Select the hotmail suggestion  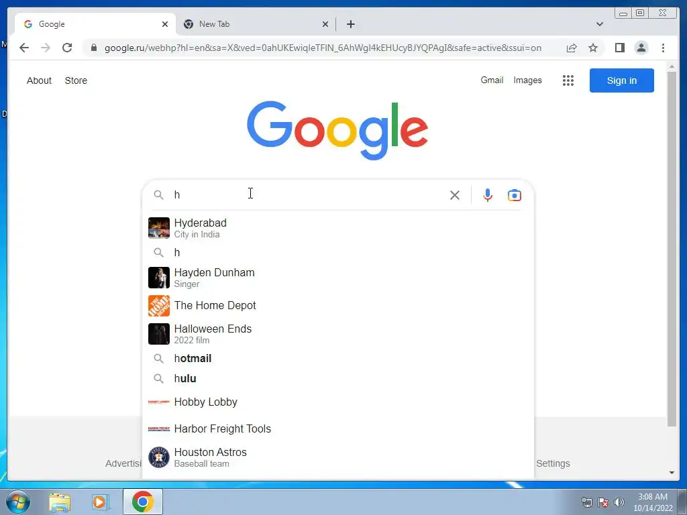tap(338, 359)
